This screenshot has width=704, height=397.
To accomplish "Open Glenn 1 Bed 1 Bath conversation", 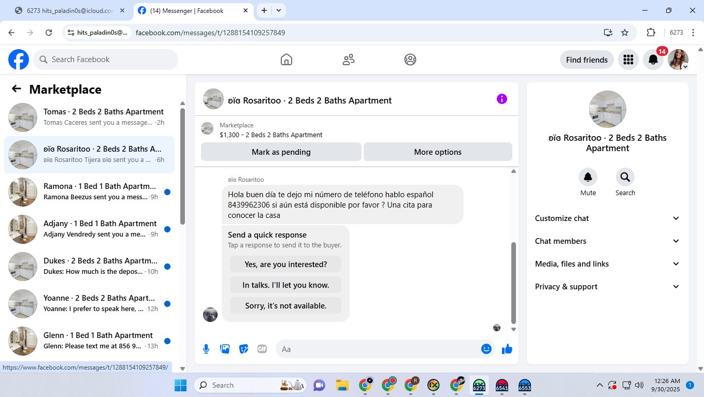I will [89, 341].
